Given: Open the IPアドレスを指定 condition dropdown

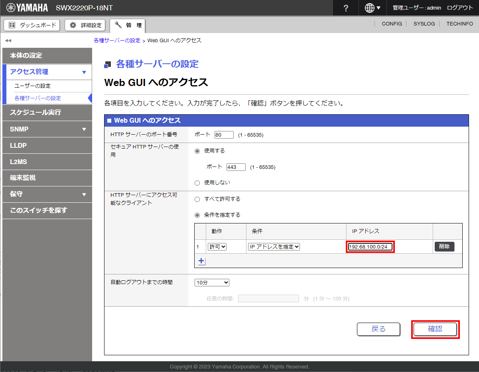Looking at the screenshot, I should [274, 247].
